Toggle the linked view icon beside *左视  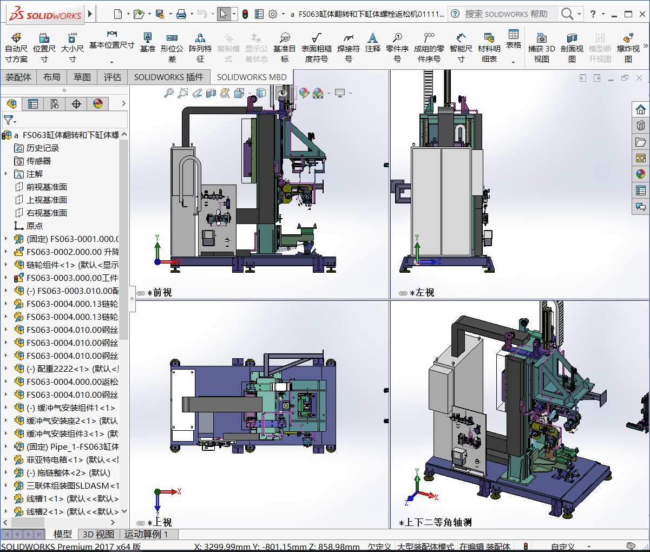403,293
